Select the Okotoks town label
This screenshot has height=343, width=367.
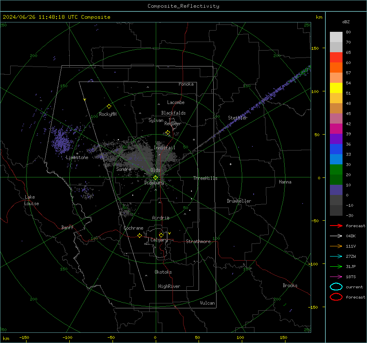163,272
